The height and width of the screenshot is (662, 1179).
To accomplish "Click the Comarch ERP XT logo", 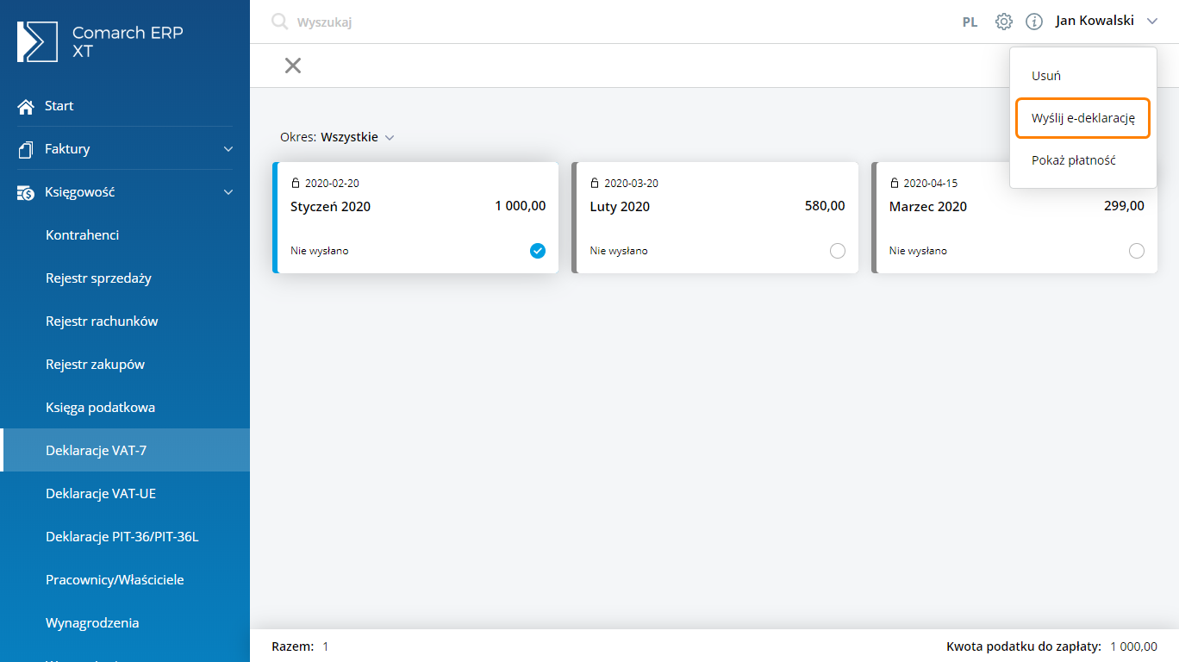I will point(38,41).
